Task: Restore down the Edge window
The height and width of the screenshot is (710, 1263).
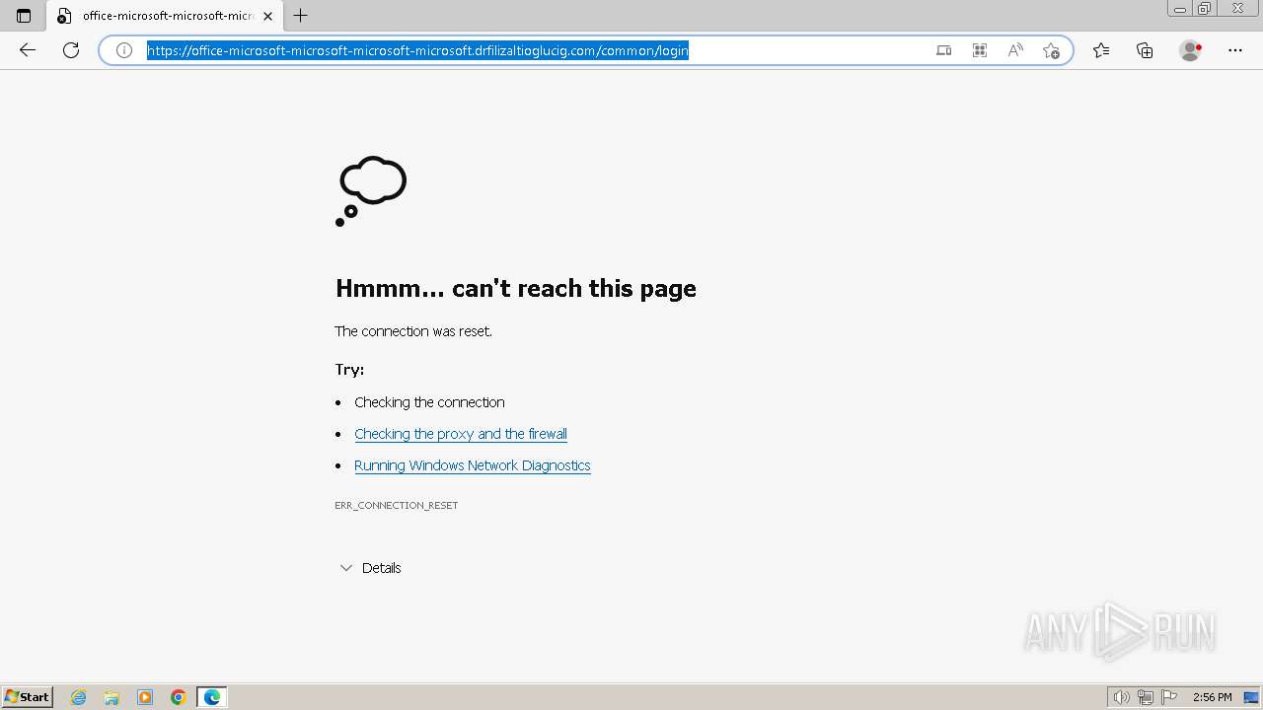Action: [1205, 9]
